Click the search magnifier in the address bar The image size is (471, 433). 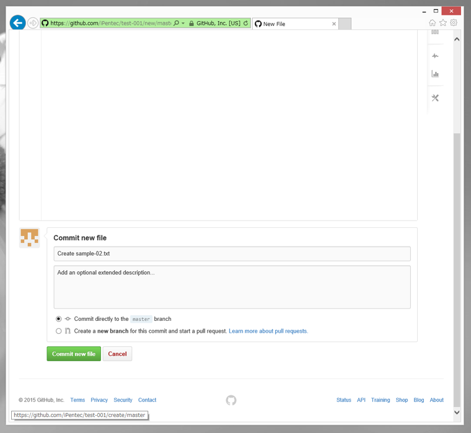[x=177, y=23]
